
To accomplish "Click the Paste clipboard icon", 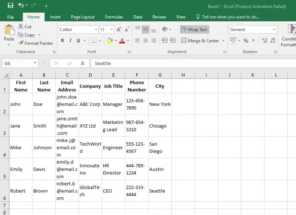I will pyautogui.click(x=9, y=30).
